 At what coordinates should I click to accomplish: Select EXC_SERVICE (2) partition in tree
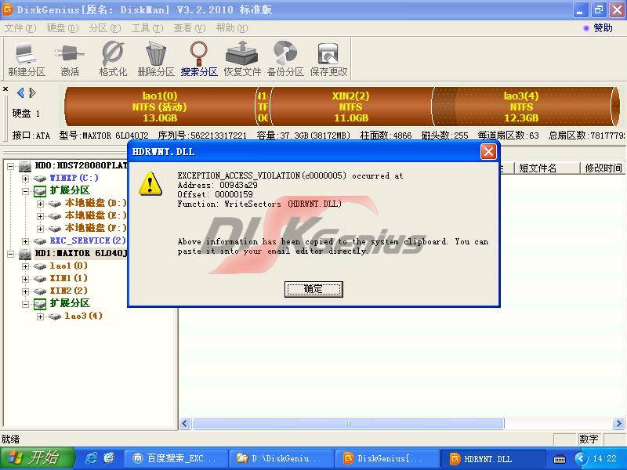pos(88,240)
